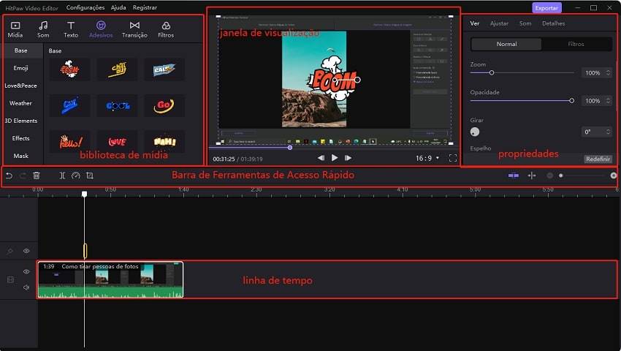
Task: Open the speed gauge tool
Action: pyautogui.click(x=76, y=175)
